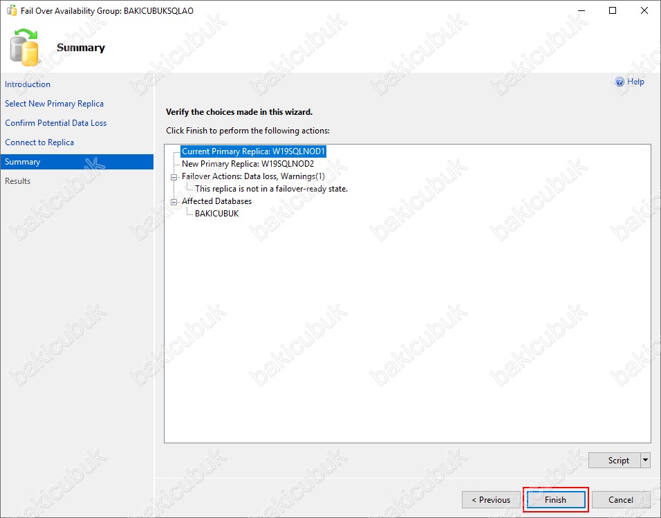Image resolution: width=661 pixels, height=518 pixels.
Task: Collapse the Affected Databases tree node
Action: tap(174, 202)
